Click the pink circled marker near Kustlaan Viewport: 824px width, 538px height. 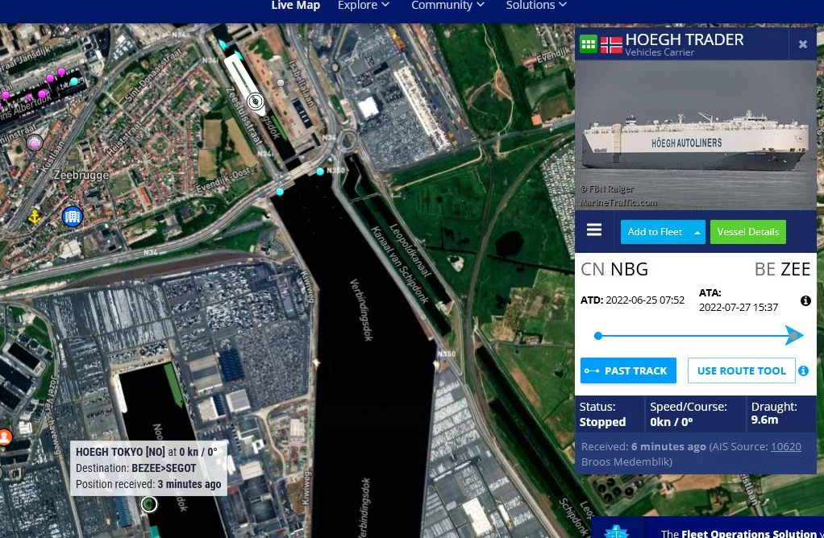click(x=35, y=143)
